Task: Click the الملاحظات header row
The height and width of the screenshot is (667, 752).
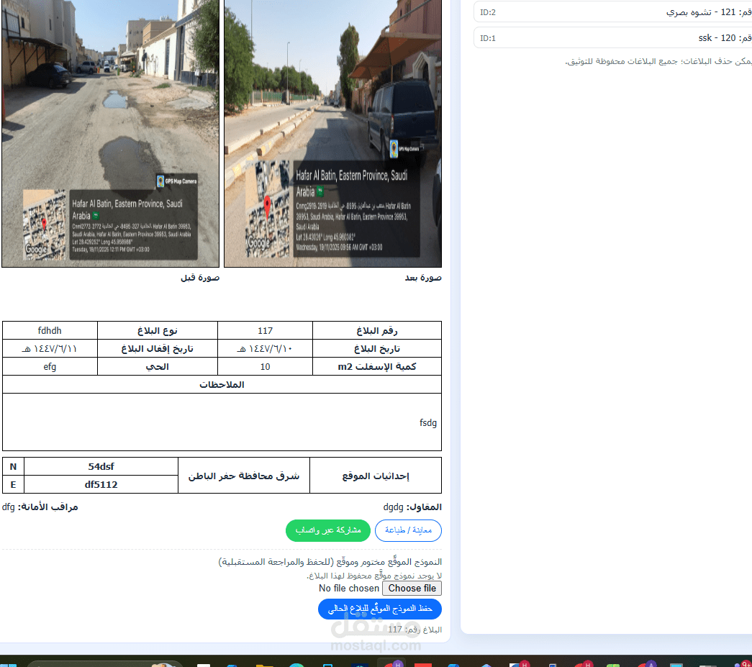Action: 222,384
